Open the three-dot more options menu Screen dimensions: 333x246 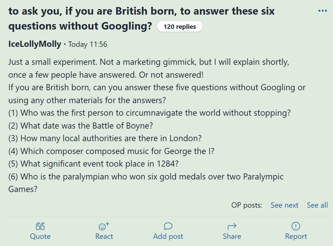(x=322, y=11)
